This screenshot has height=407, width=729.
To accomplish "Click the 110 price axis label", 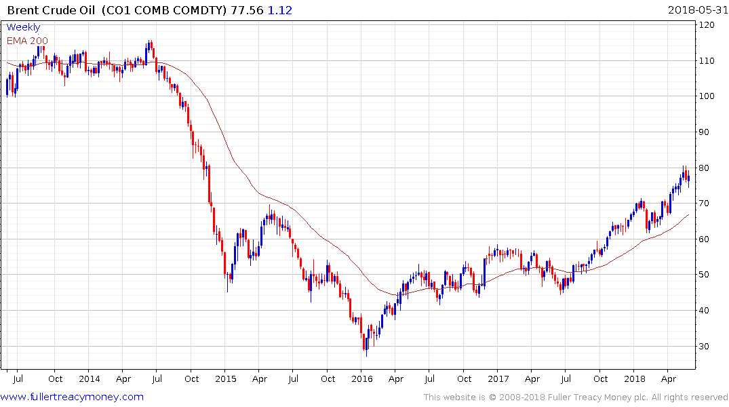I will [707, 60].
